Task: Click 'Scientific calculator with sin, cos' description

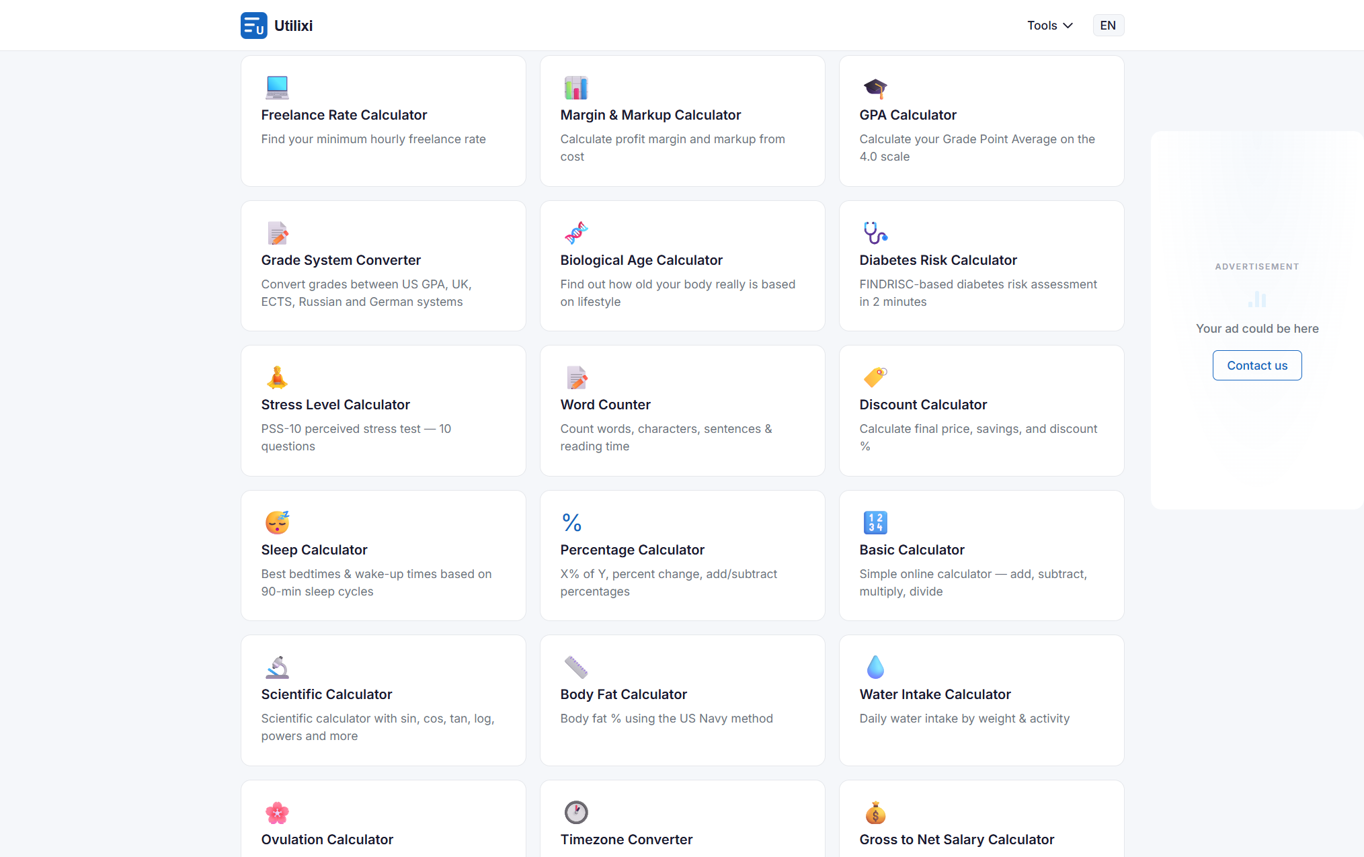Action: [x=377, y=727]
